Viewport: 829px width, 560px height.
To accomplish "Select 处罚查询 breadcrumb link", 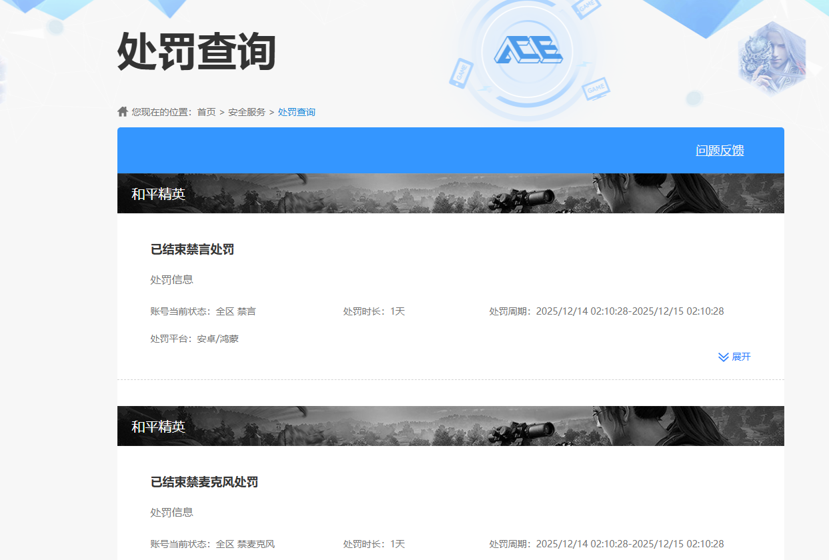I will pyautogui.click(x=297, y=112).
